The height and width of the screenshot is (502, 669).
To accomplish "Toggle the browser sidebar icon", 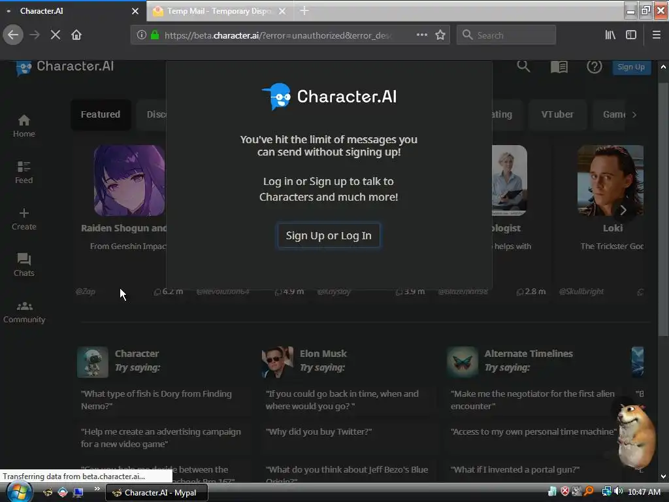I will [631, 35].
